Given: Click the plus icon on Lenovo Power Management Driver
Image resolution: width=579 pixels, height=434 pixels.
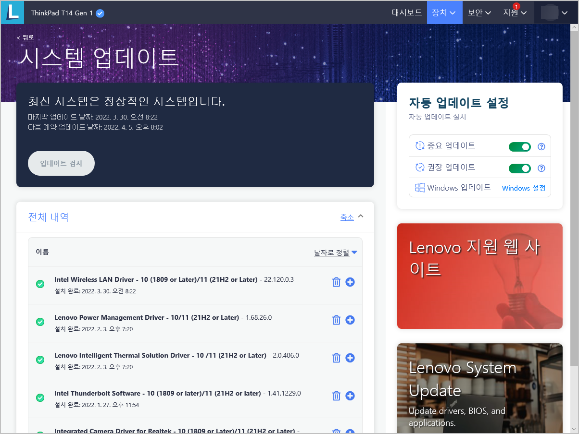Looking at the screenshot, I should click(350, 320).
